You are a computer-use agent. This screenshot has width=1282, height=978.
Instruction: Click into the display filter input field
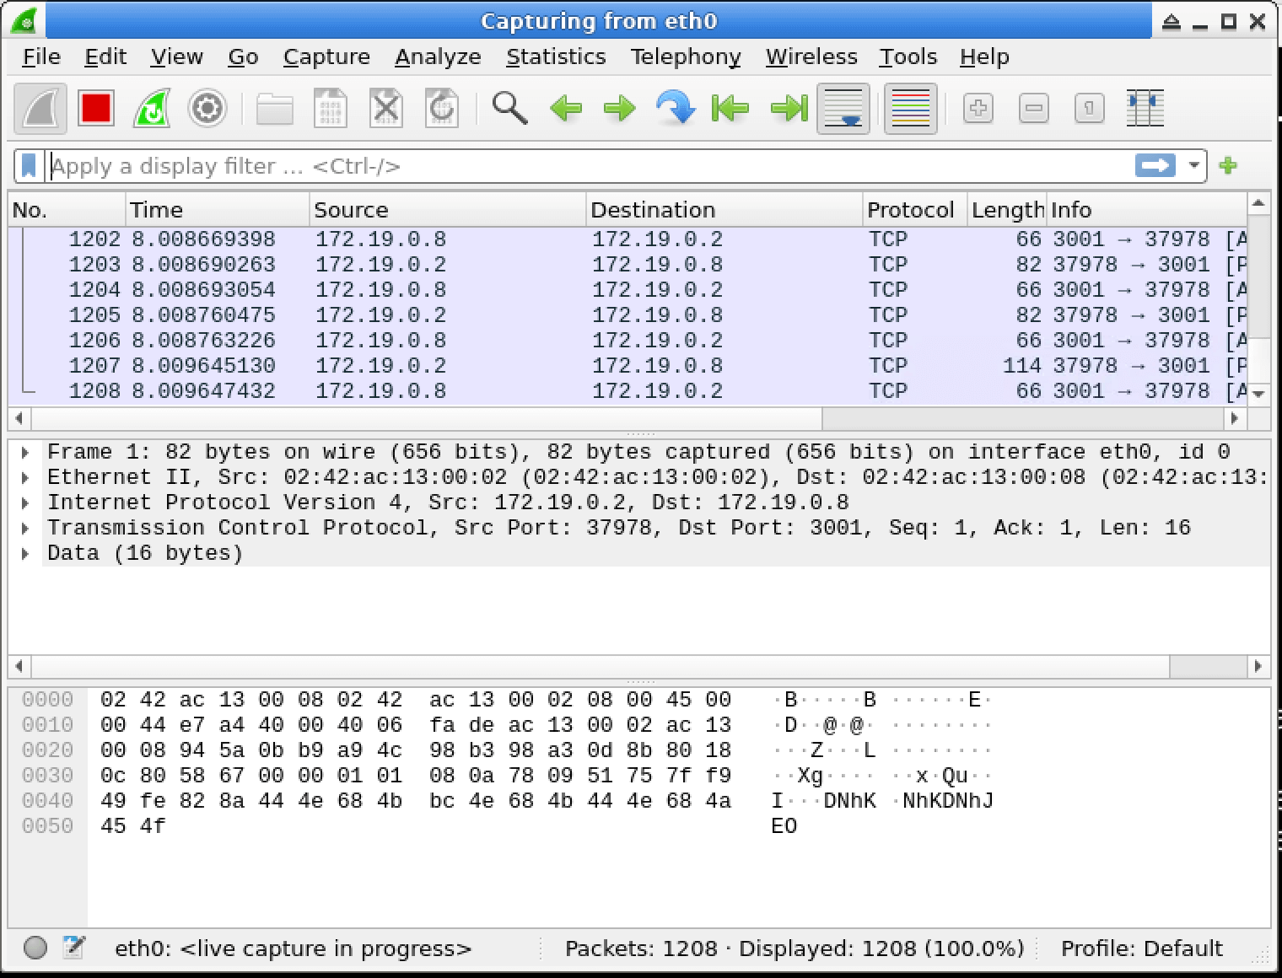(x=590, y=166)
